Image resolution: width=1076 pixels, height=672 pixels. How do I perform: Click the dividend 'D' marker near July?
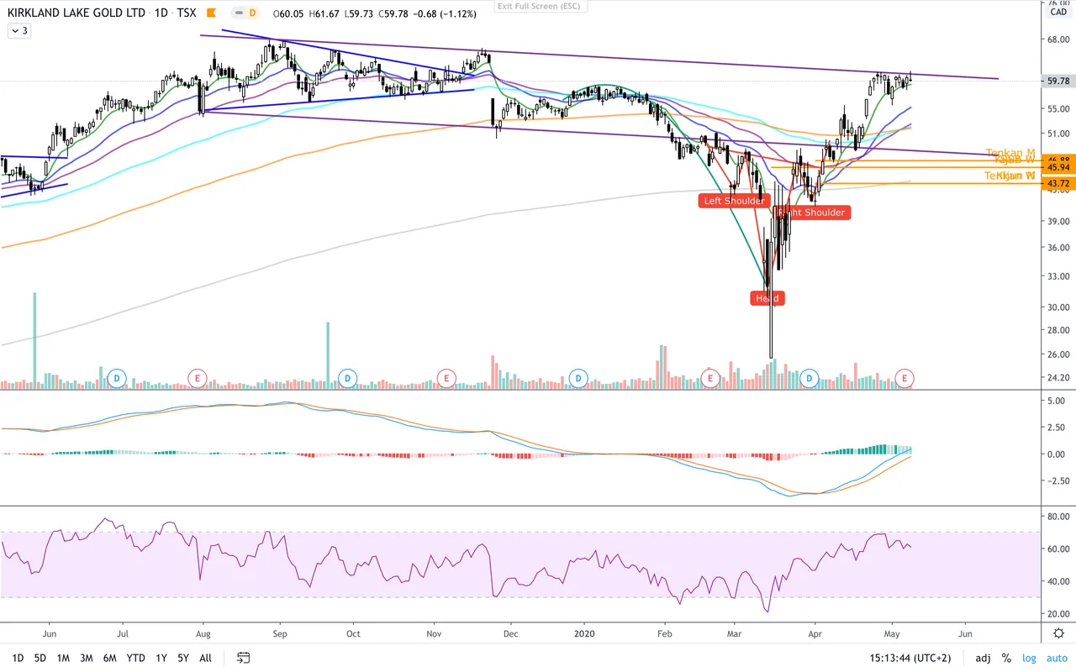click(x=116, y=379)
